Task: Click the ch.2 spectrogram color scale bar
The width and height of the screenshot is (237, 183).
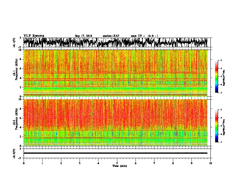Action: click(x=216, y=126)
